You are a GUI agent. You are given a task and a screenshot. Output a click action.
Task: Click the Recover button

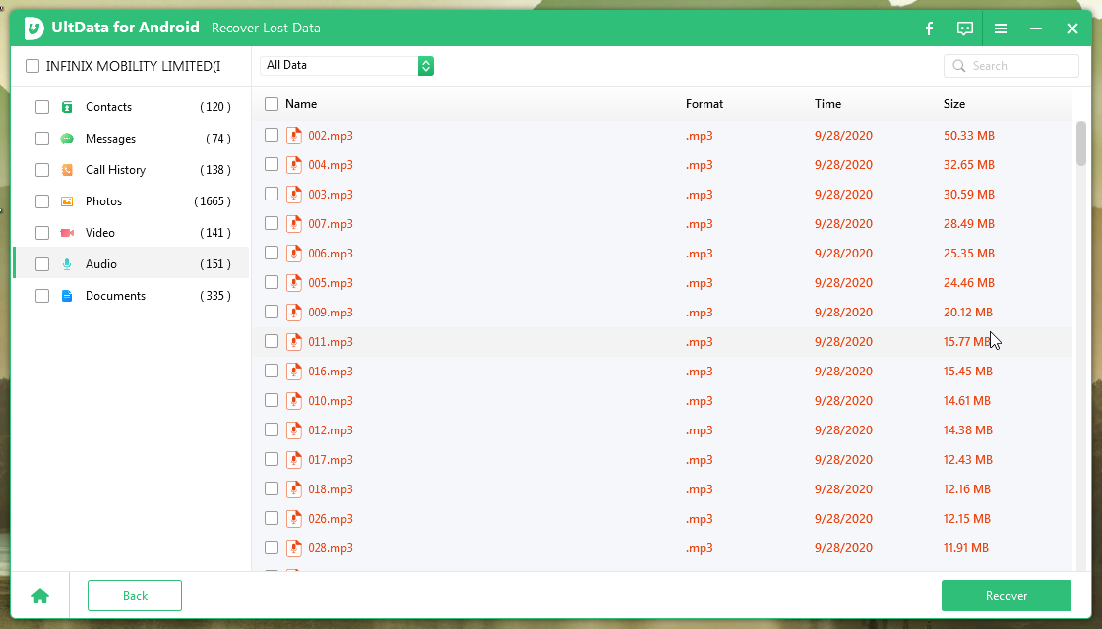coord(1007,596)
